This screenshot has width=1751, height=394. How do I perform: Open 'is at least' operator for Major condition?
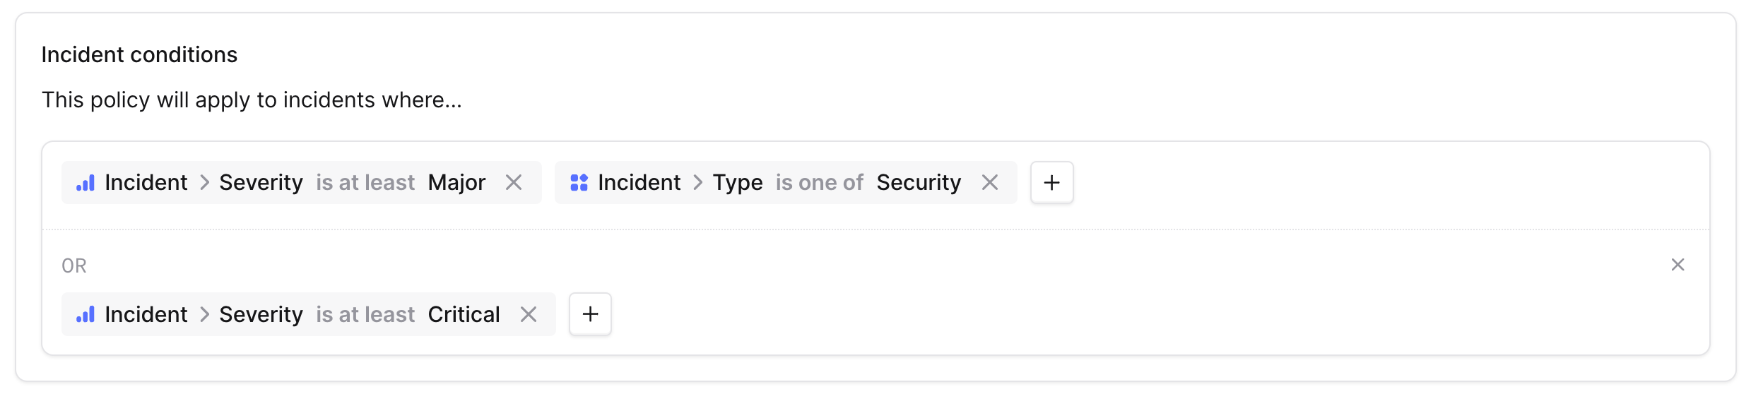click(365, 183)
